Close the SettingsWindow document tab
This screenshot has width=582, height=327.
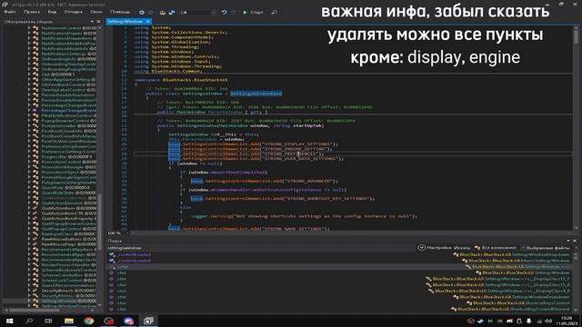(x=147, y=22)
